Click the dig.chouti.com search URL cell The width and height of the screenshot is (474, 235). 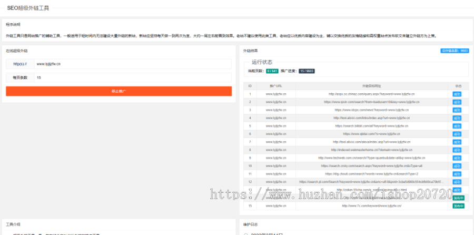point(371,174)
